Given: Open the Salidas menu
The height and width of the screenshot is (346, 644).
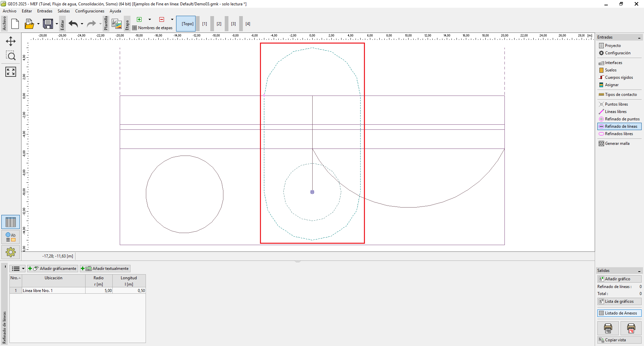Looking at the screenshot, I should coord(63,11).
